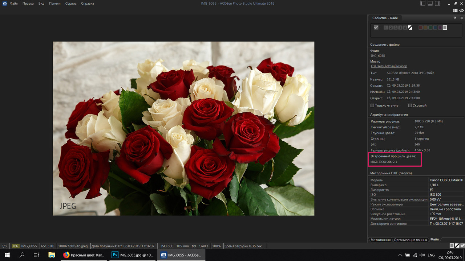Image resolution: width=465 pixels, height=261 pixels.
Task: Open the C:\Users\Admin\Desktop location link
Action: pyautogui.click(x=389, y=66)
